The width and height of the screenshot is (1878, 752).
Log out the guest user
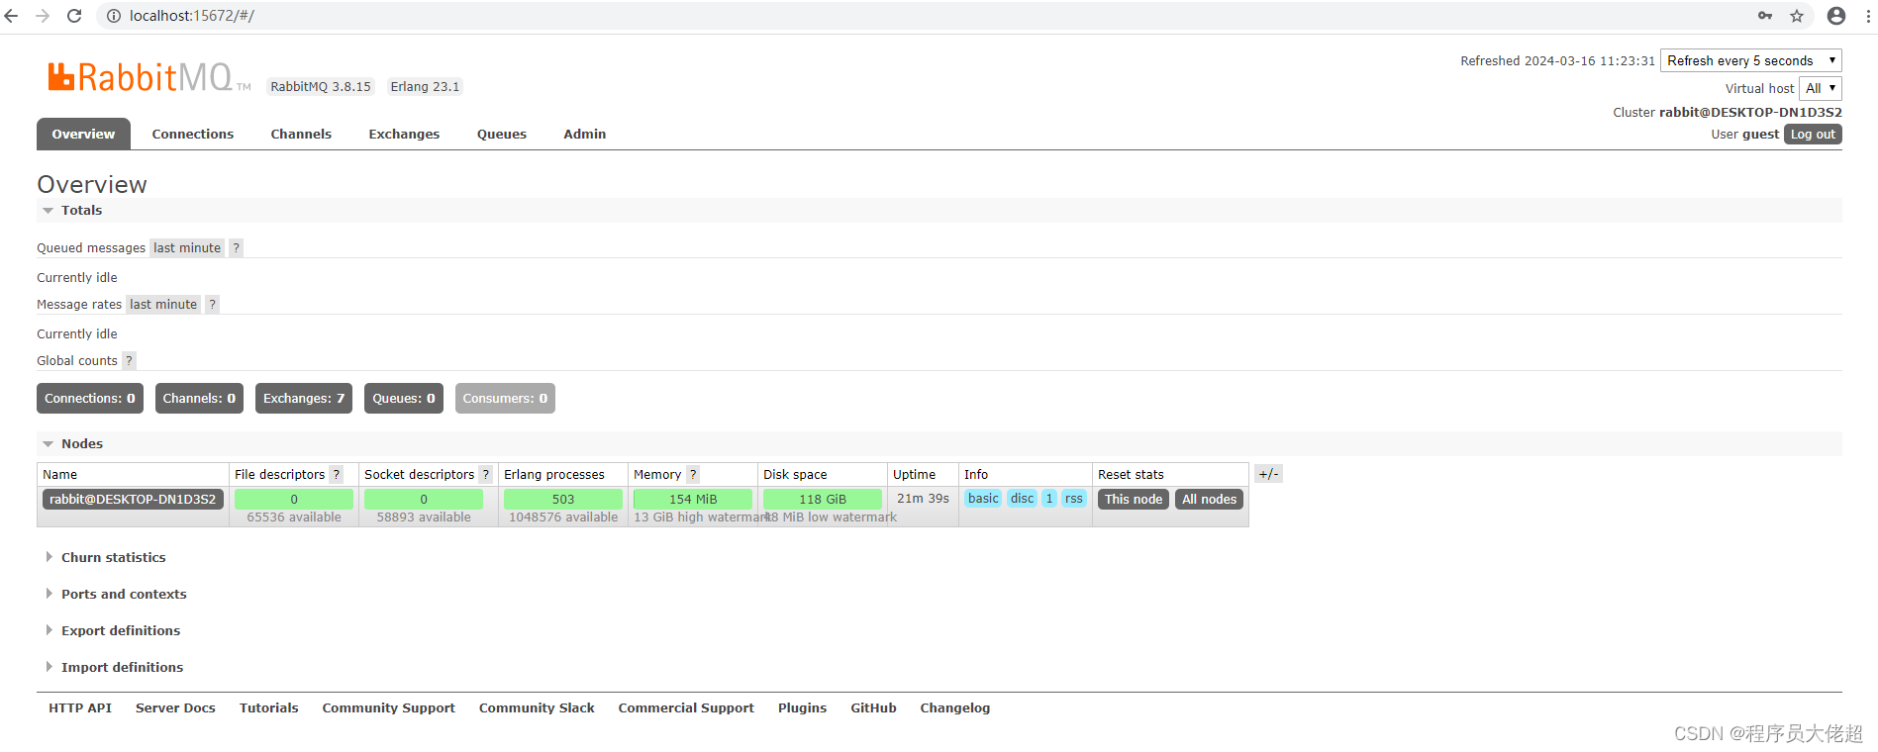1813,135
